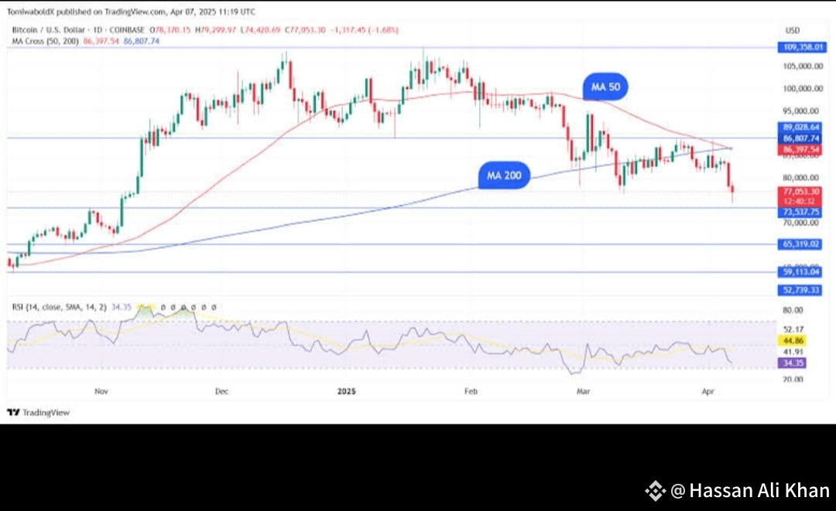Click the 41.91 RSI axis value

793,352
